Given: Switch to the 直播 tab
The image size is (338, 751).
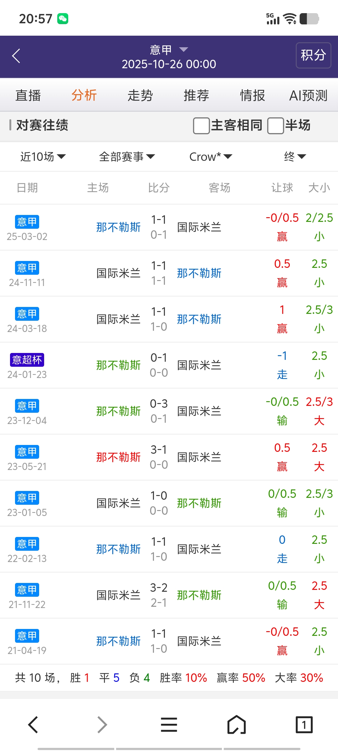Looking at the screenshot, I should pos(28,95).
